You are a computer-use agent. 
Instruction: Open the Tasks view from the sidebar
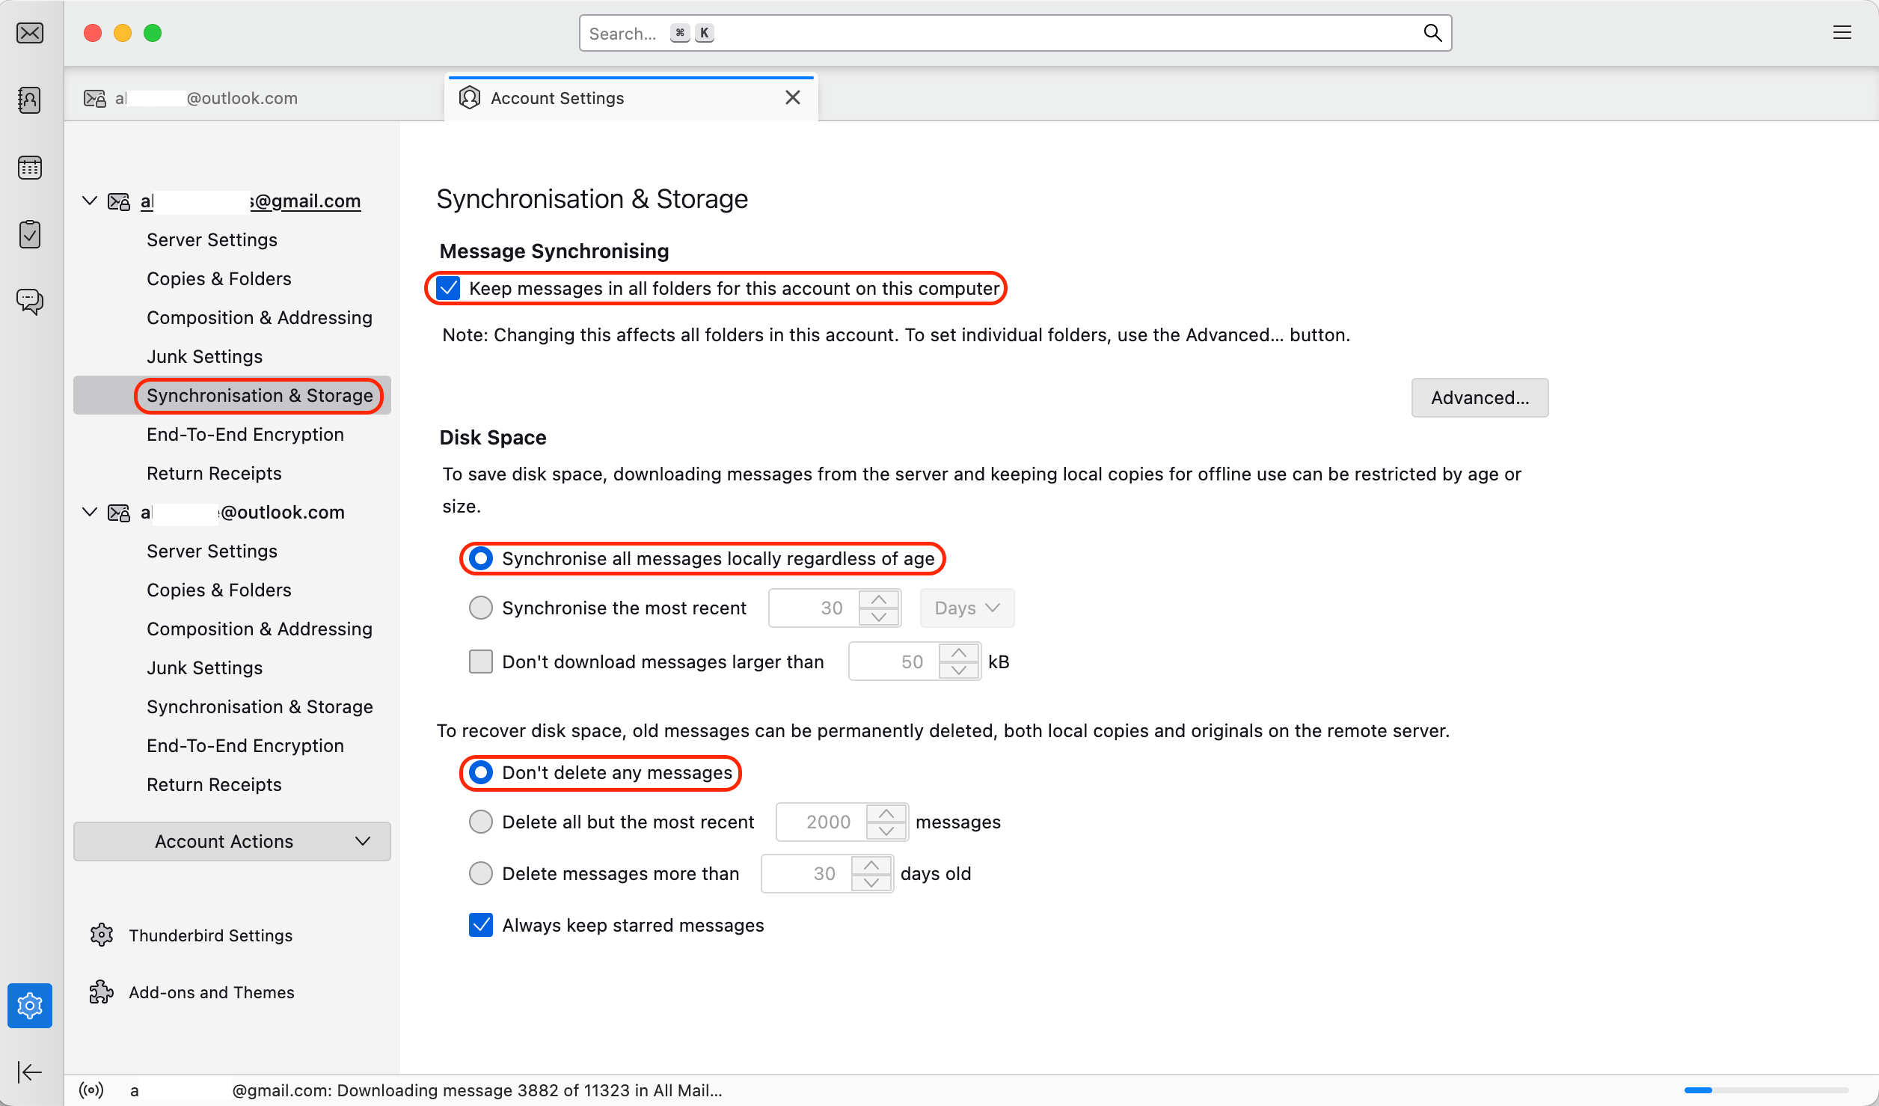29,234
